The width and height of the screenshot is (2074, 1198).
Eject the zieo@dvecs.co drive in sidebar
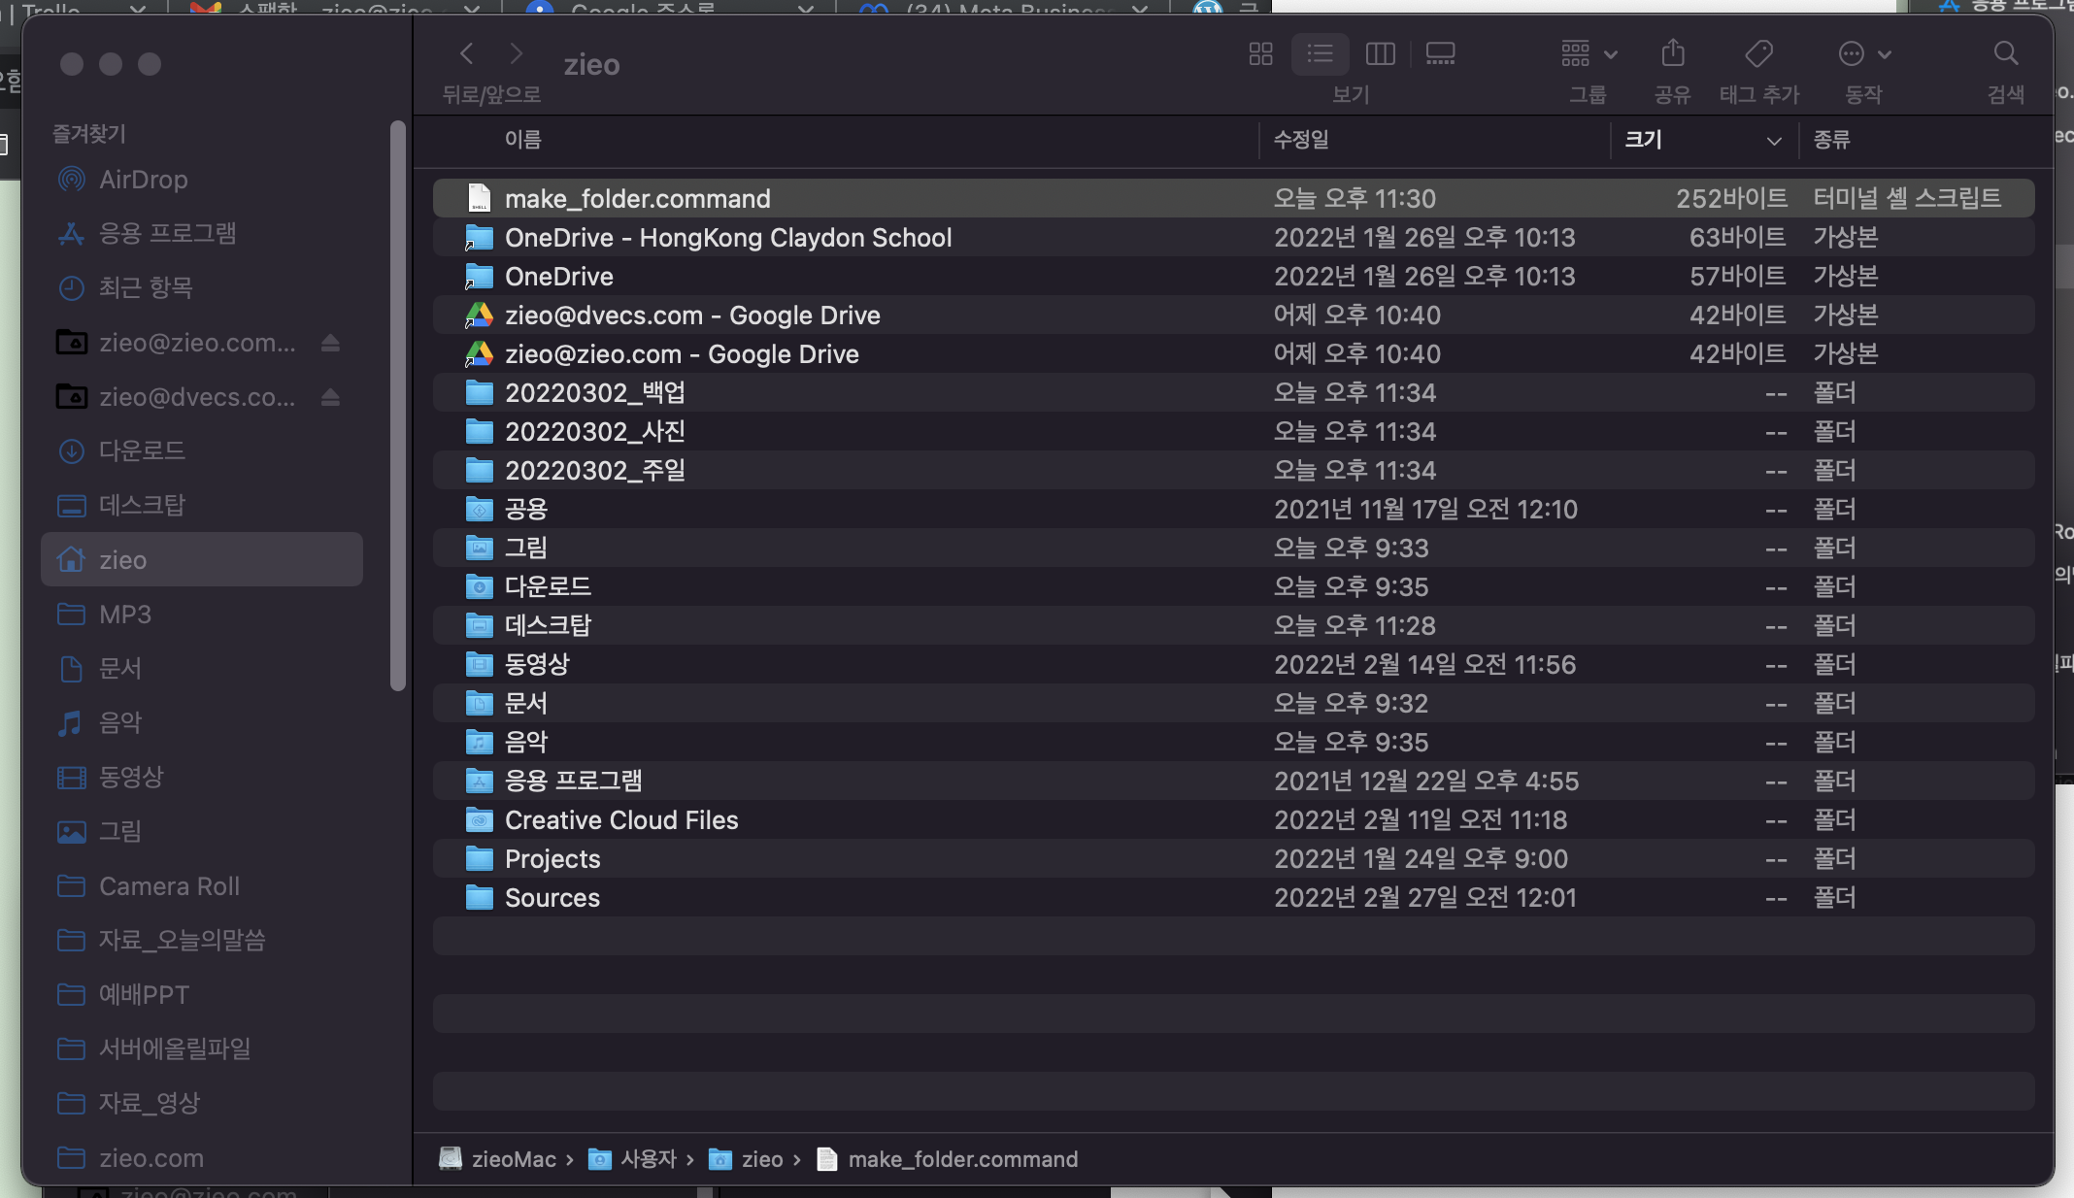tap(330, 397)
